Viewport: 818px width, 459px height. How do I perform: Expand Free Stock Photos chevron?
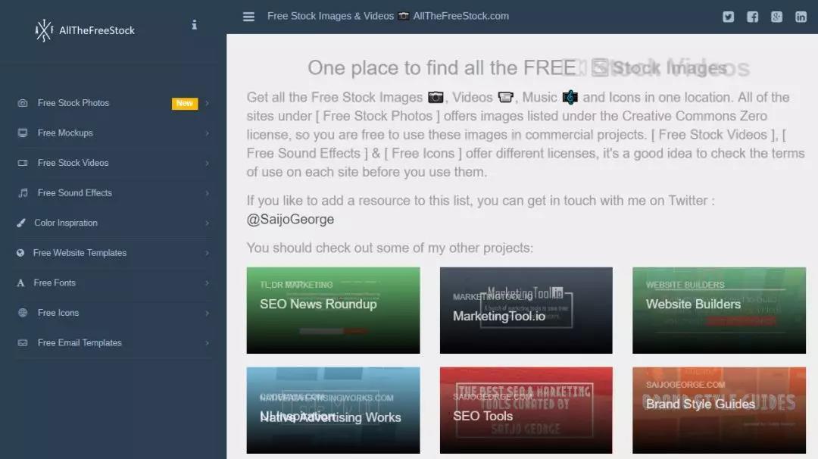tap(207, 103)
